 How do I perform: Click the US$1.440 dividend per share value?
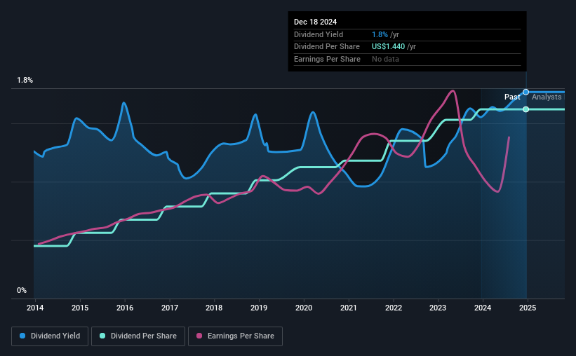click(388, 47)
